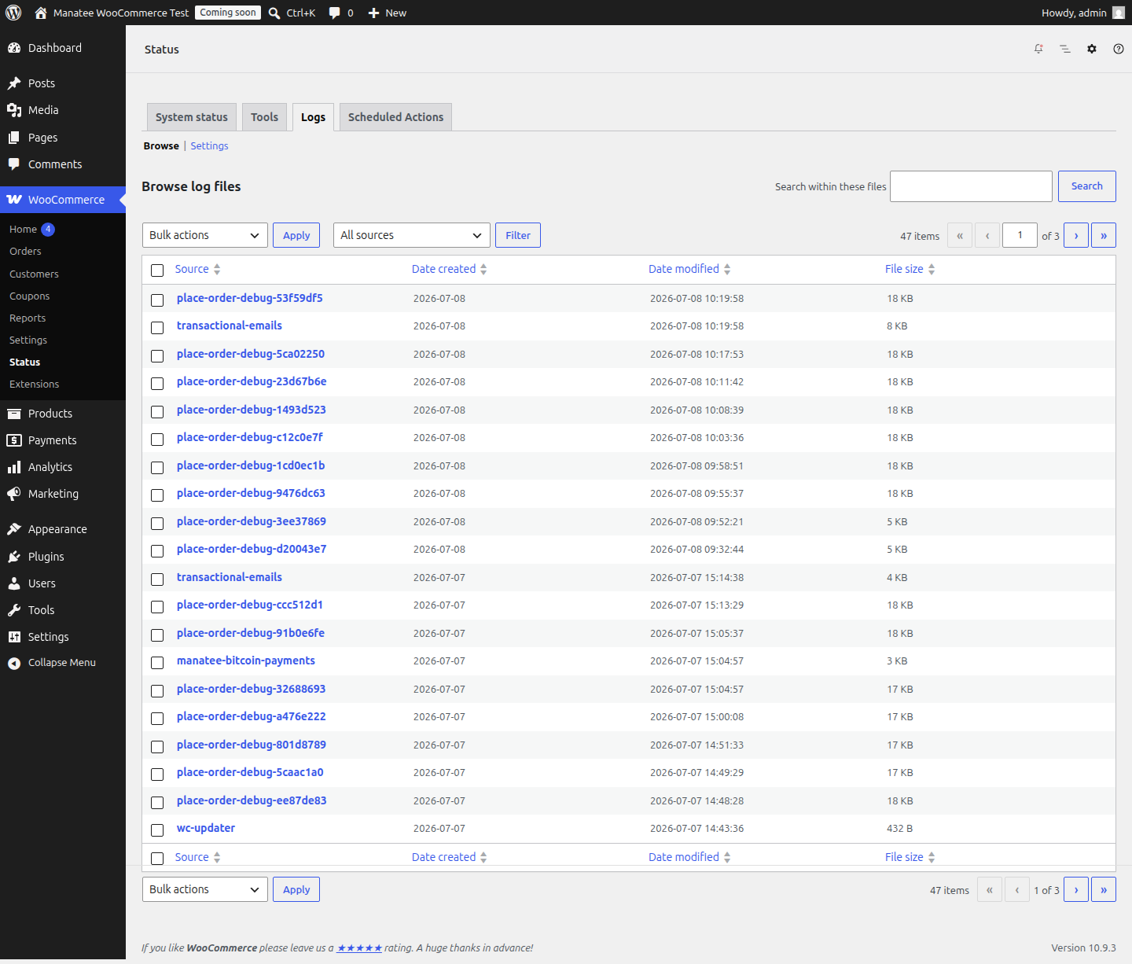Click the Filter button
The image size is (1132, 964).
(518, 235)
